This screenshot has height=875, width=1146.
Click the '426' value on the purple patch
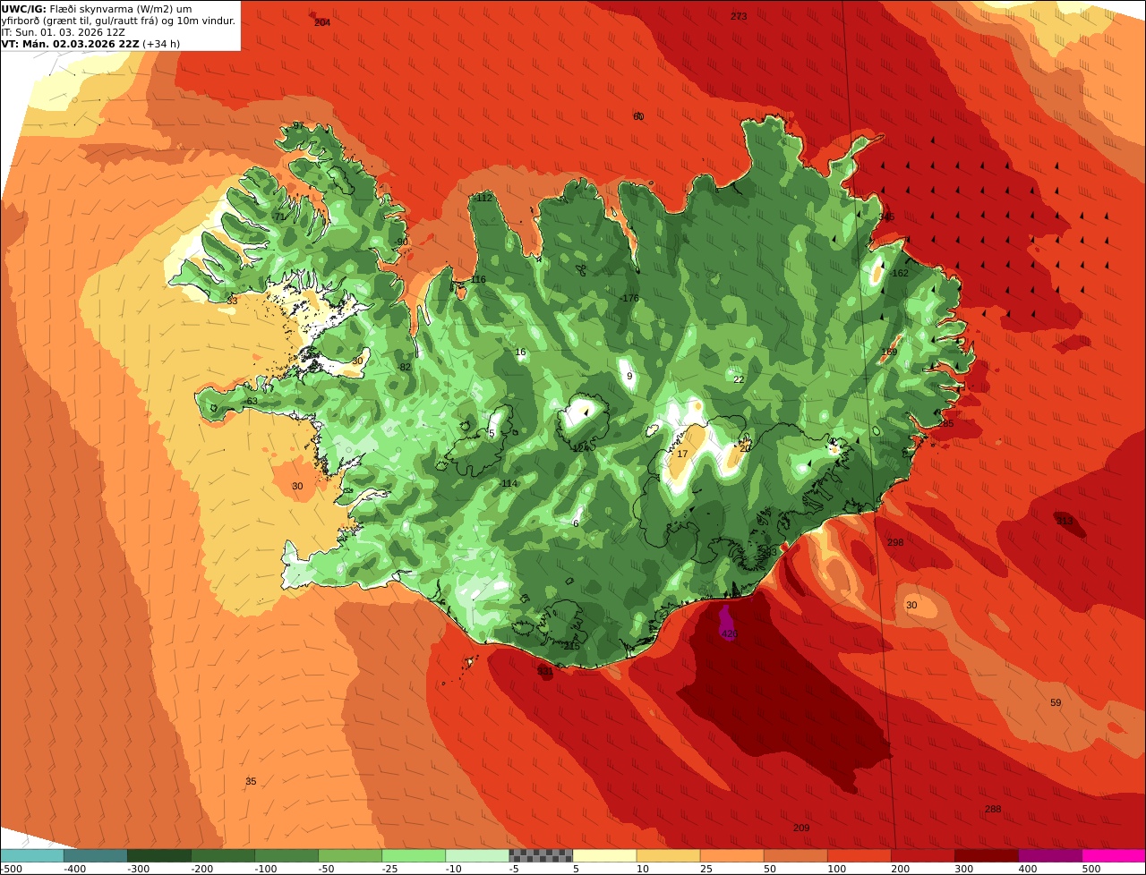tap(730, 634)
